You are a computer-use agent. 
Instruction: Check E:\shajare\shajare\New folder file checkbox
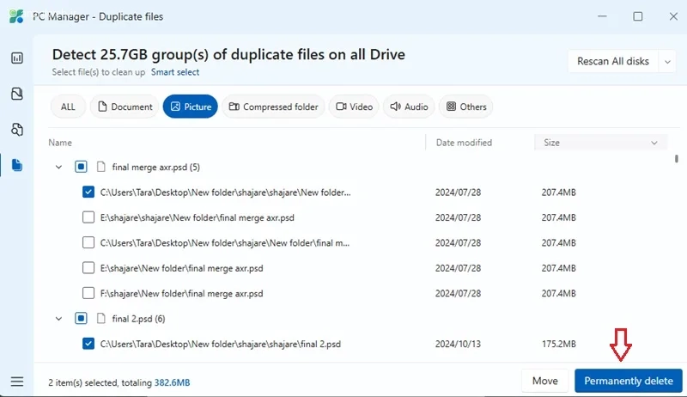click(88, 217)
